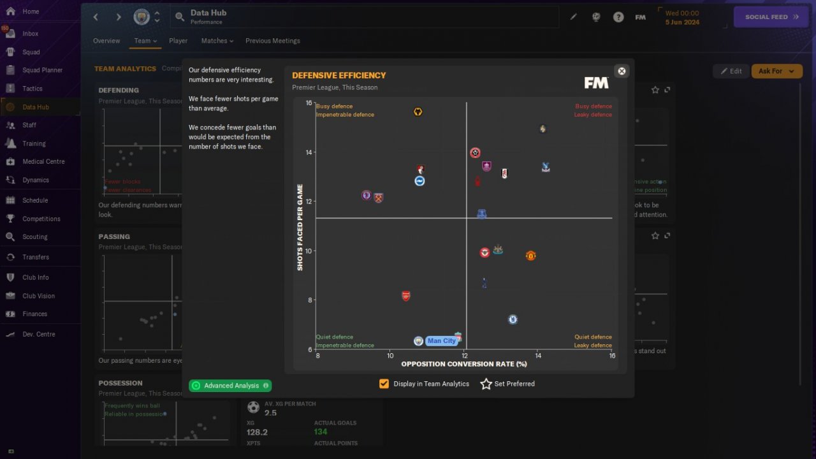The height and width of the screenshot is (459, 816).
Task: Open the Dev. Centre section
Action: (39, 334)
